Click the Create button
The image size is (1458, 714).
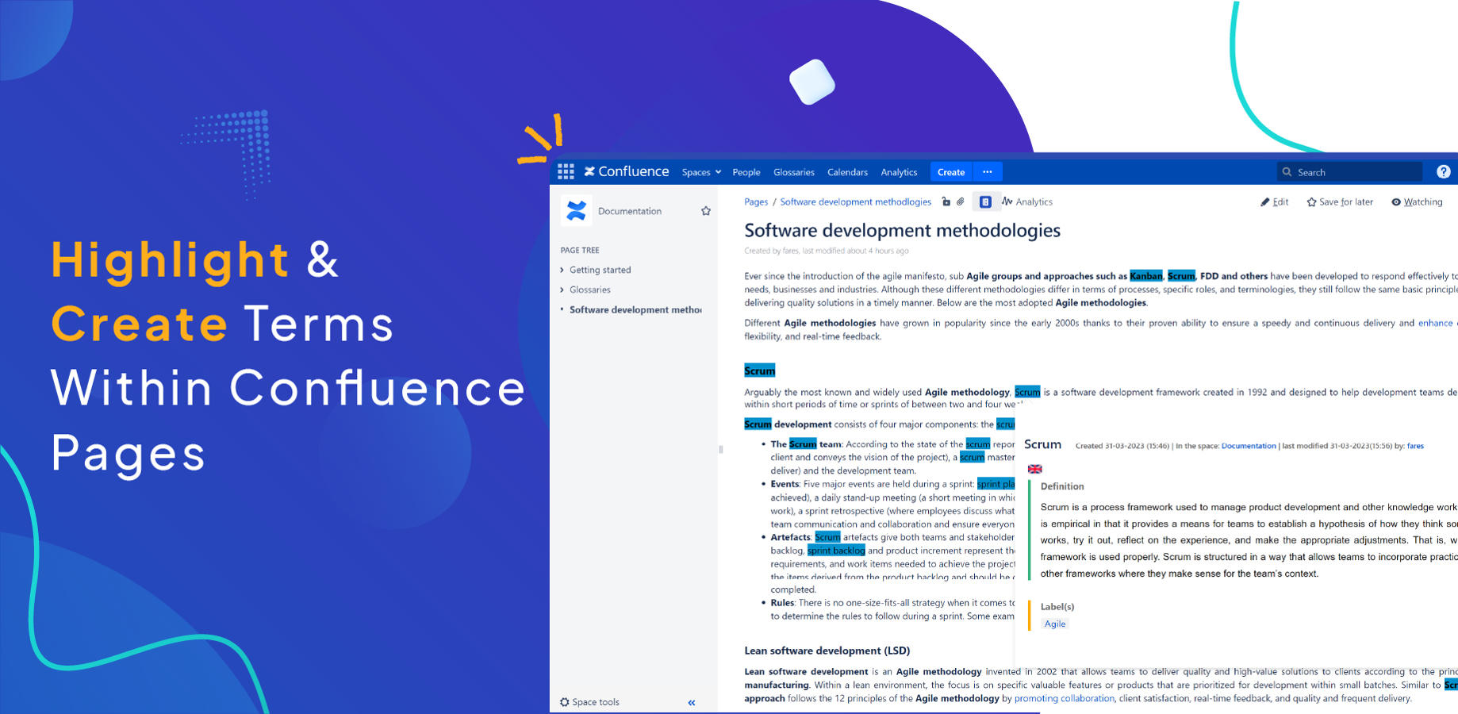pyautogui.click(x=951, y=171)
